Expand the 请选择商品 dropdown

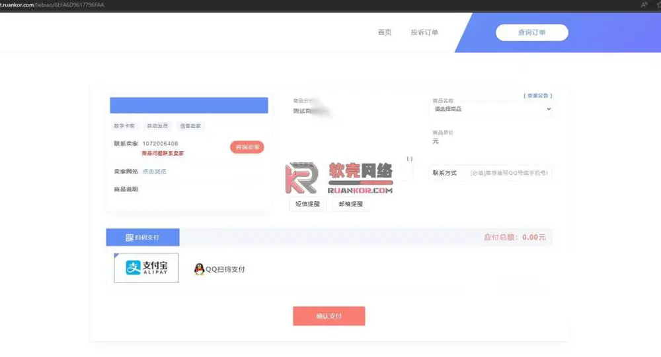(x=492, y=109)
